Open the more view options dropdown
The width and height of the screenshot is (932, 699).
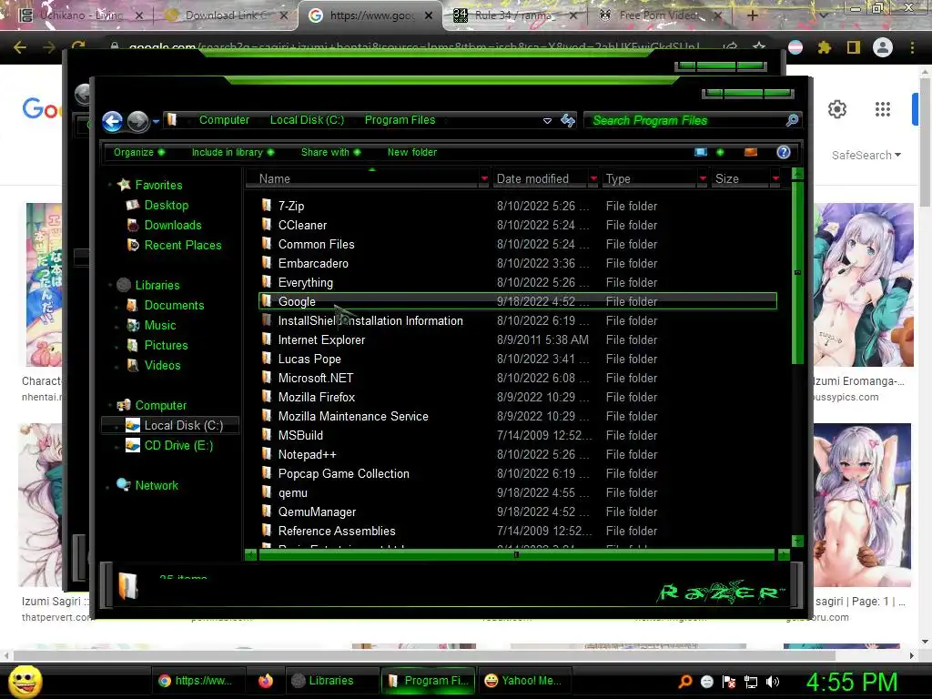click(721, 152)
